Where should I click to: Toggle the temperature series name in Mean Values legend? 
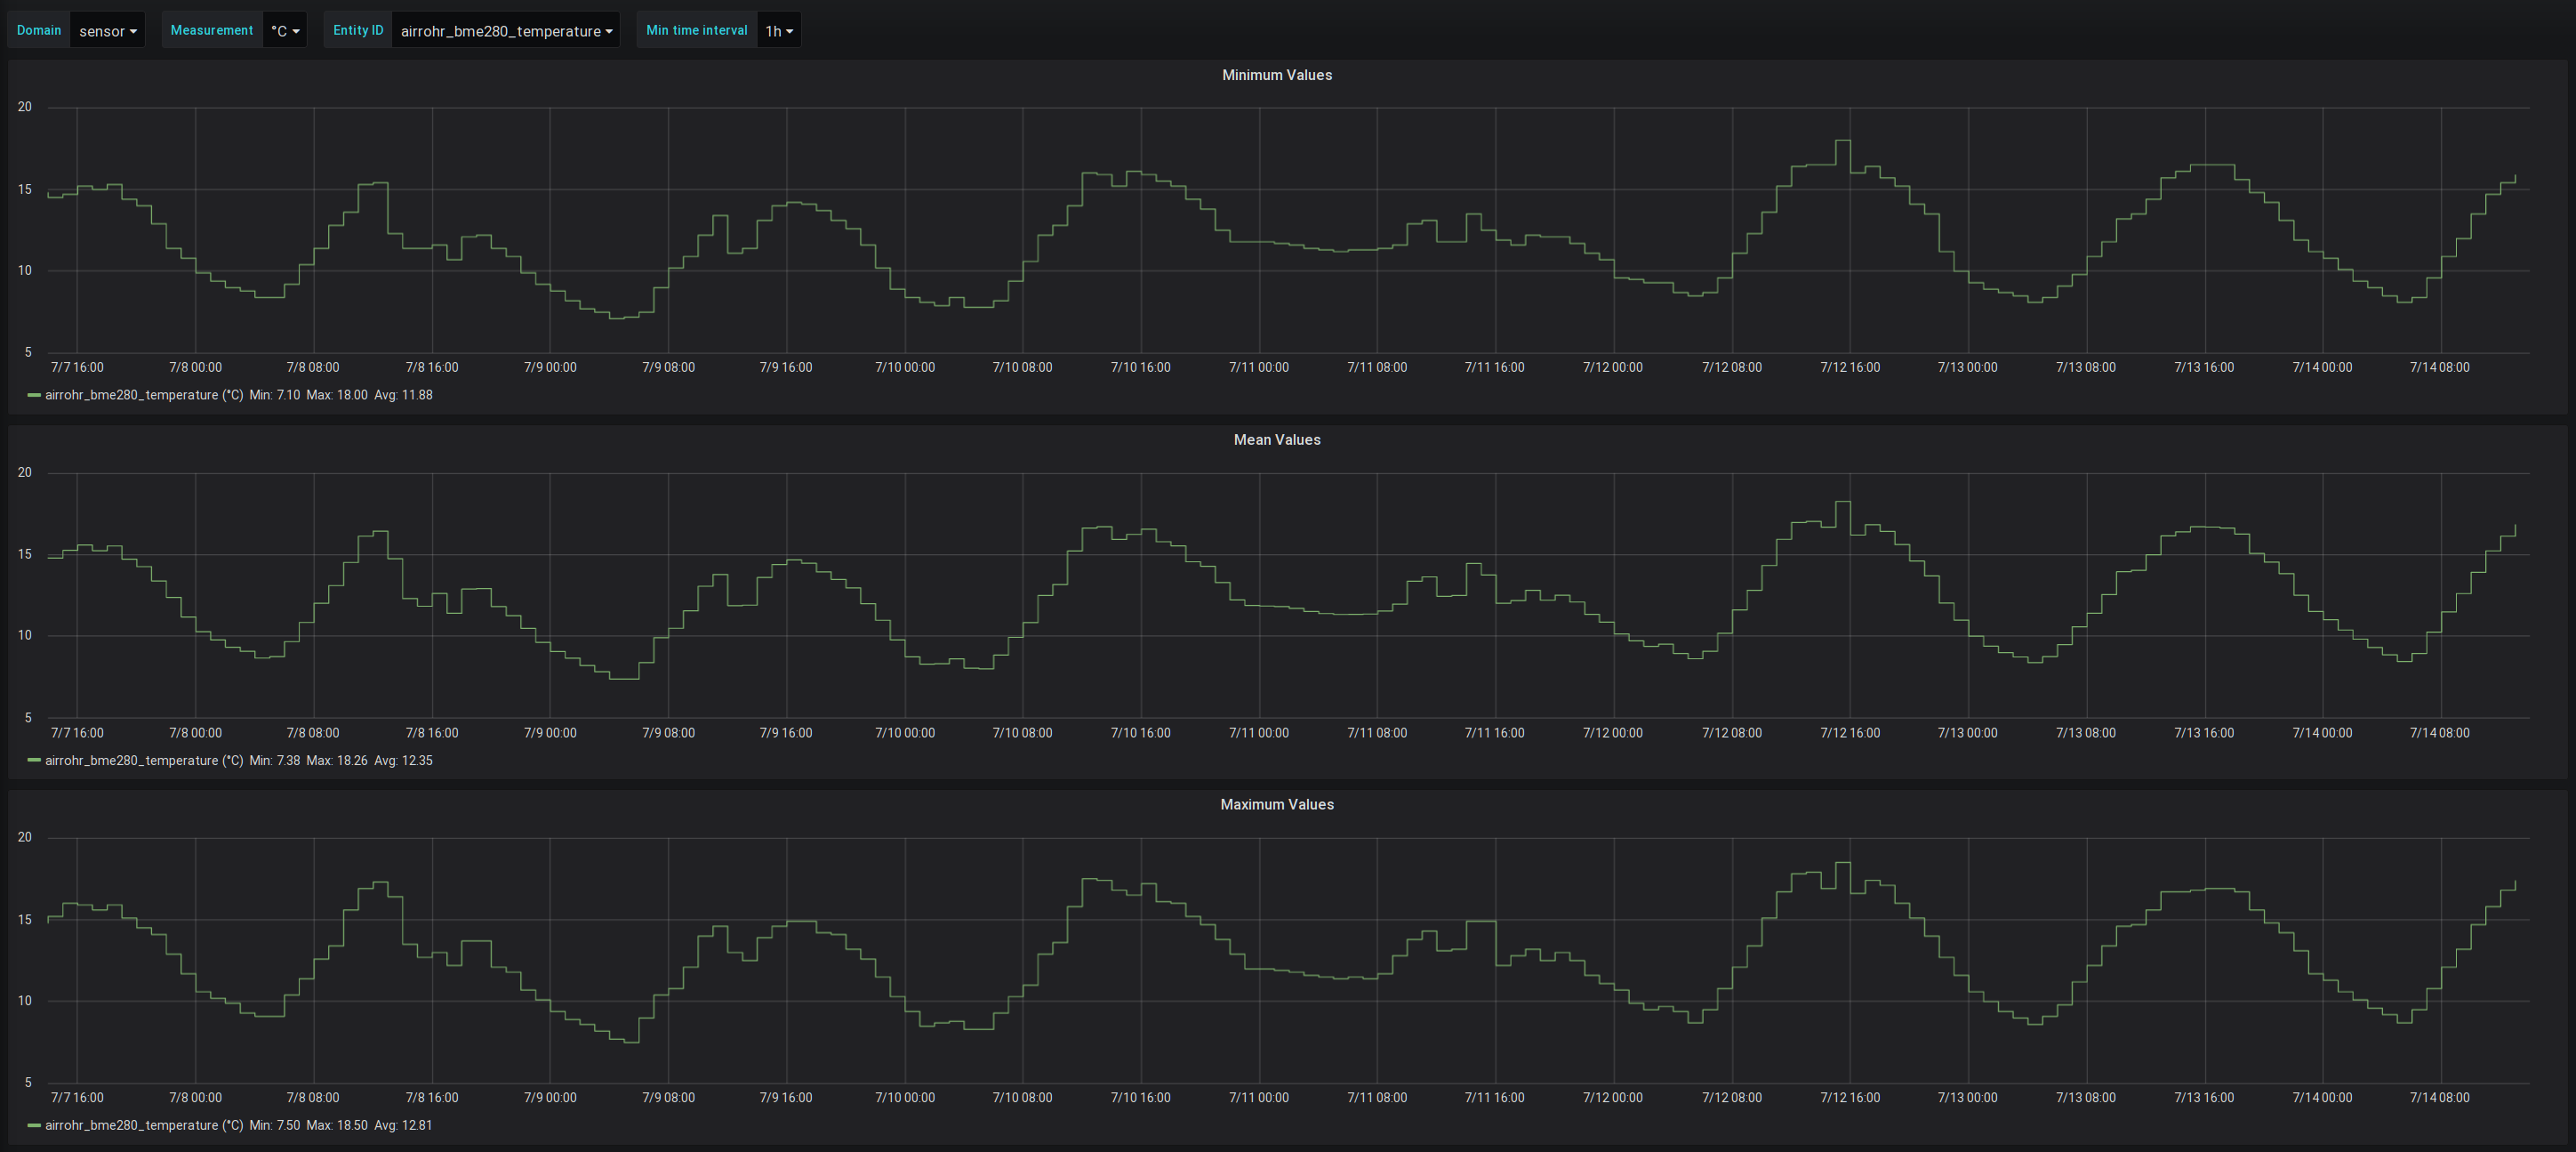click(144, 761)
